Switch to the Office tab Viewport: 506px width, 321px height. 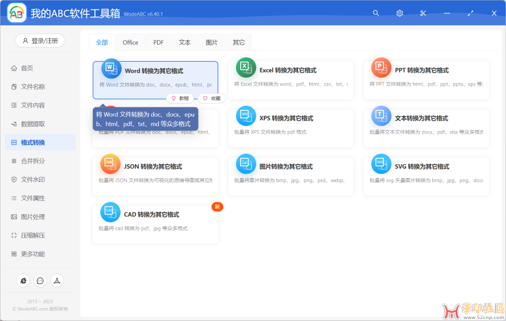tap(130, 42)
